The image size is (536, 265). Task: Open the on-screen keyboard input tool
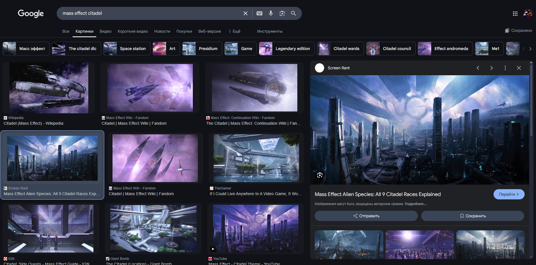point(259,13)
